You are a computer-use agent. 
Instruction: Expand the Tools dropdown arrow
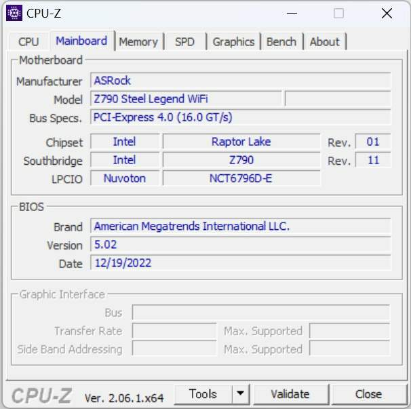[x=240, y=394]
